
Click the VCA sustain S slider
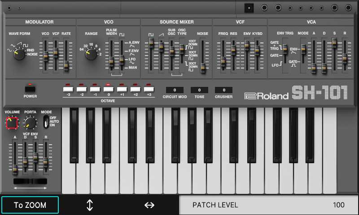point(334,43)
